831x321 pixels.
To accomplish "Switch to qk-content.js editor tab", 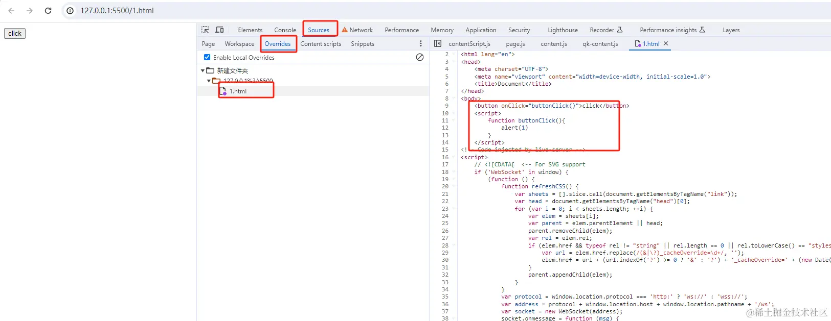I will (x=600, y=44).
